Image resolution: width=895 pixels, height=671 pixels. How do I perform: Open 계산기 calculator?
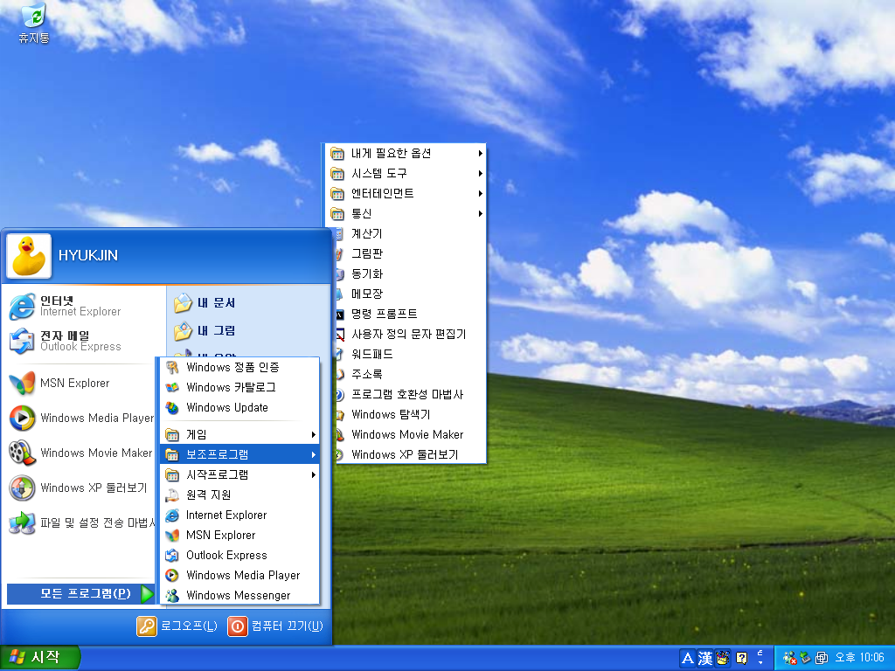[410, 234]
